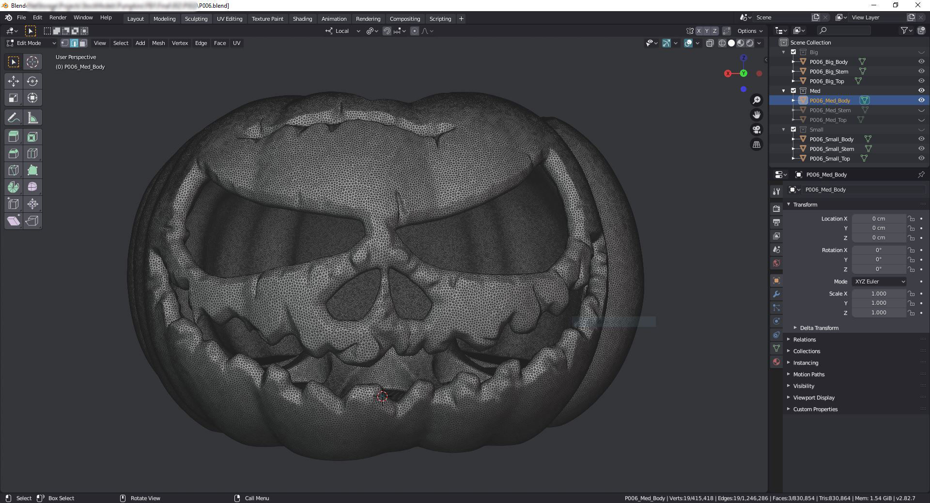
Task: Select the Rotate tool in toolbar
Action: pyautogui.click(x=32, y=81)
